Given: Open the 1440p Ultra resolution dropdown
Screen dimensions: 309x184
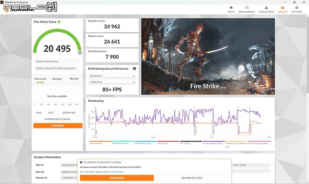Looking at the screenshot, I should [112, 82].
